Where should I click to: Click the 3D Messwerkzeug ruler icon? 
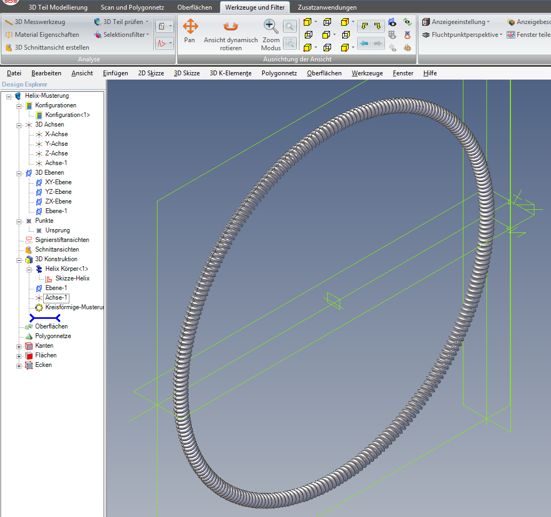click(9, 22)
